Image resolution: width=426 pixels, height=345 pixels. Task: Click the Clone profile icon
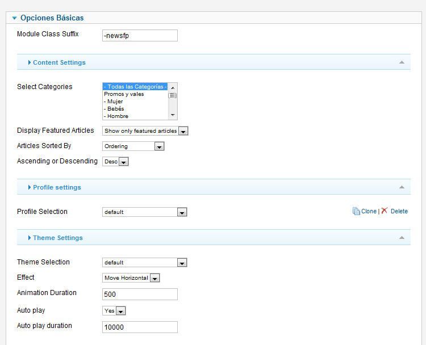[x=356, y=211]
